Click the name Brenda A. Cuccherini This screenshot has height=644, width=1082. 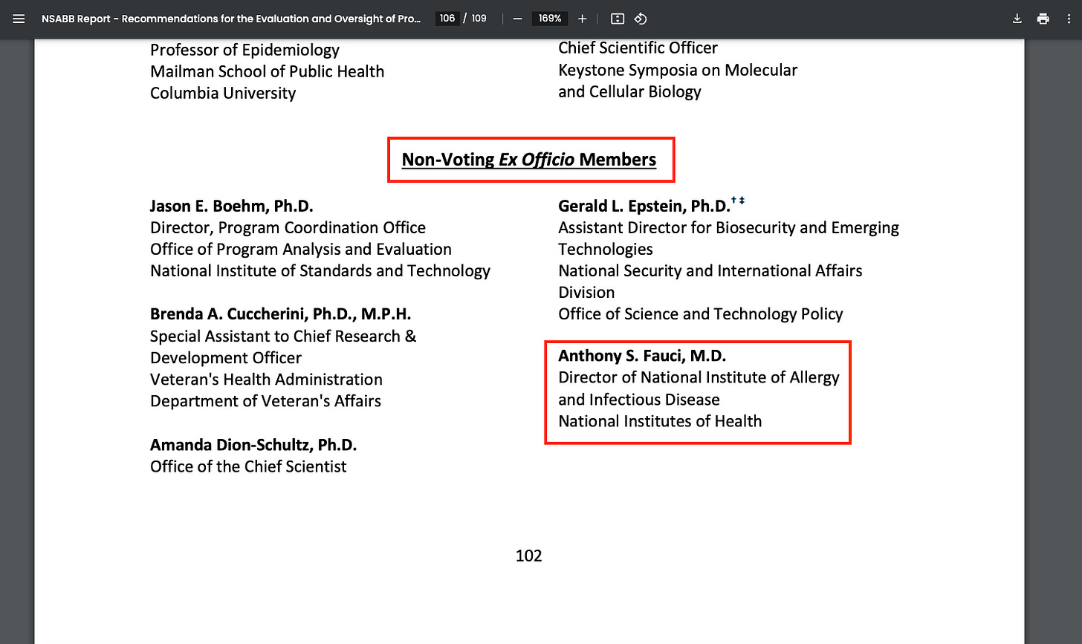pos(281,314)
